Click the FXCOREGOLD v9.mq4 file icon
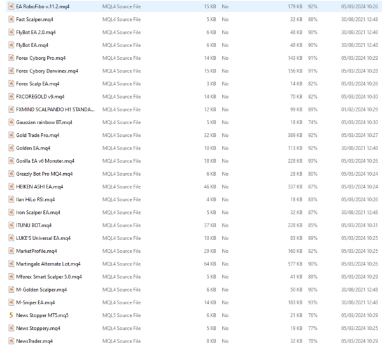 point(11,97)
